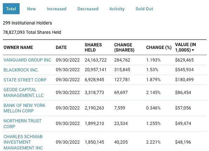Open the Increased tab
The width and height of the screenshot is (209, 151).
[x=57, y=9]
